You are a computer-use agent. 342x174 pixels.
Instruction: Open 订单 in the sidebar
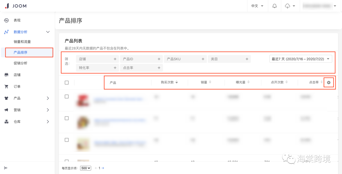coord(17,87)
